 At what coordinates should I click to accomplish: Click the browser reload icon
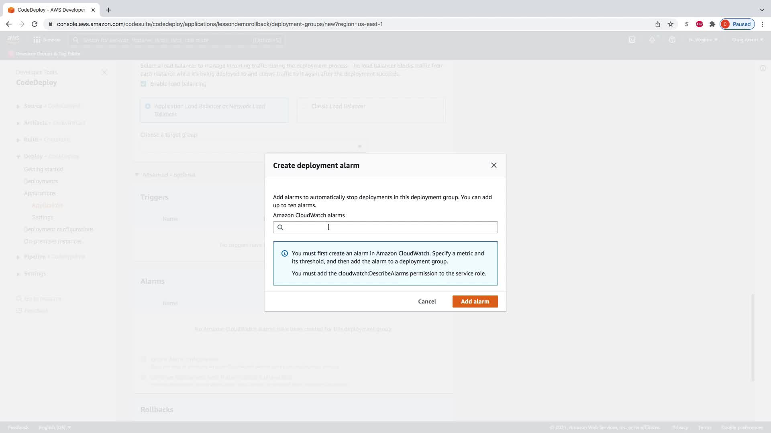(35, 24)
